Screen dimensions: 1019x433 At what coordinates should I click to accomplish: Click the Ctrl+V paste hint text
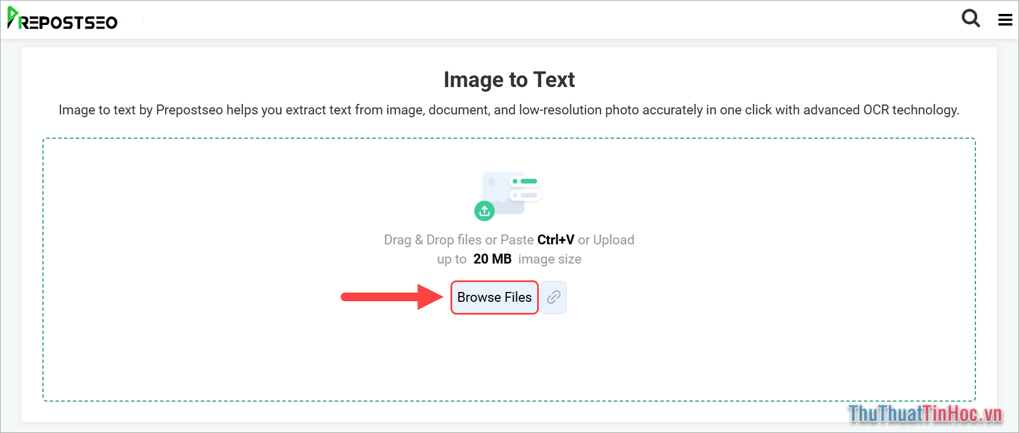click(556, 239)
